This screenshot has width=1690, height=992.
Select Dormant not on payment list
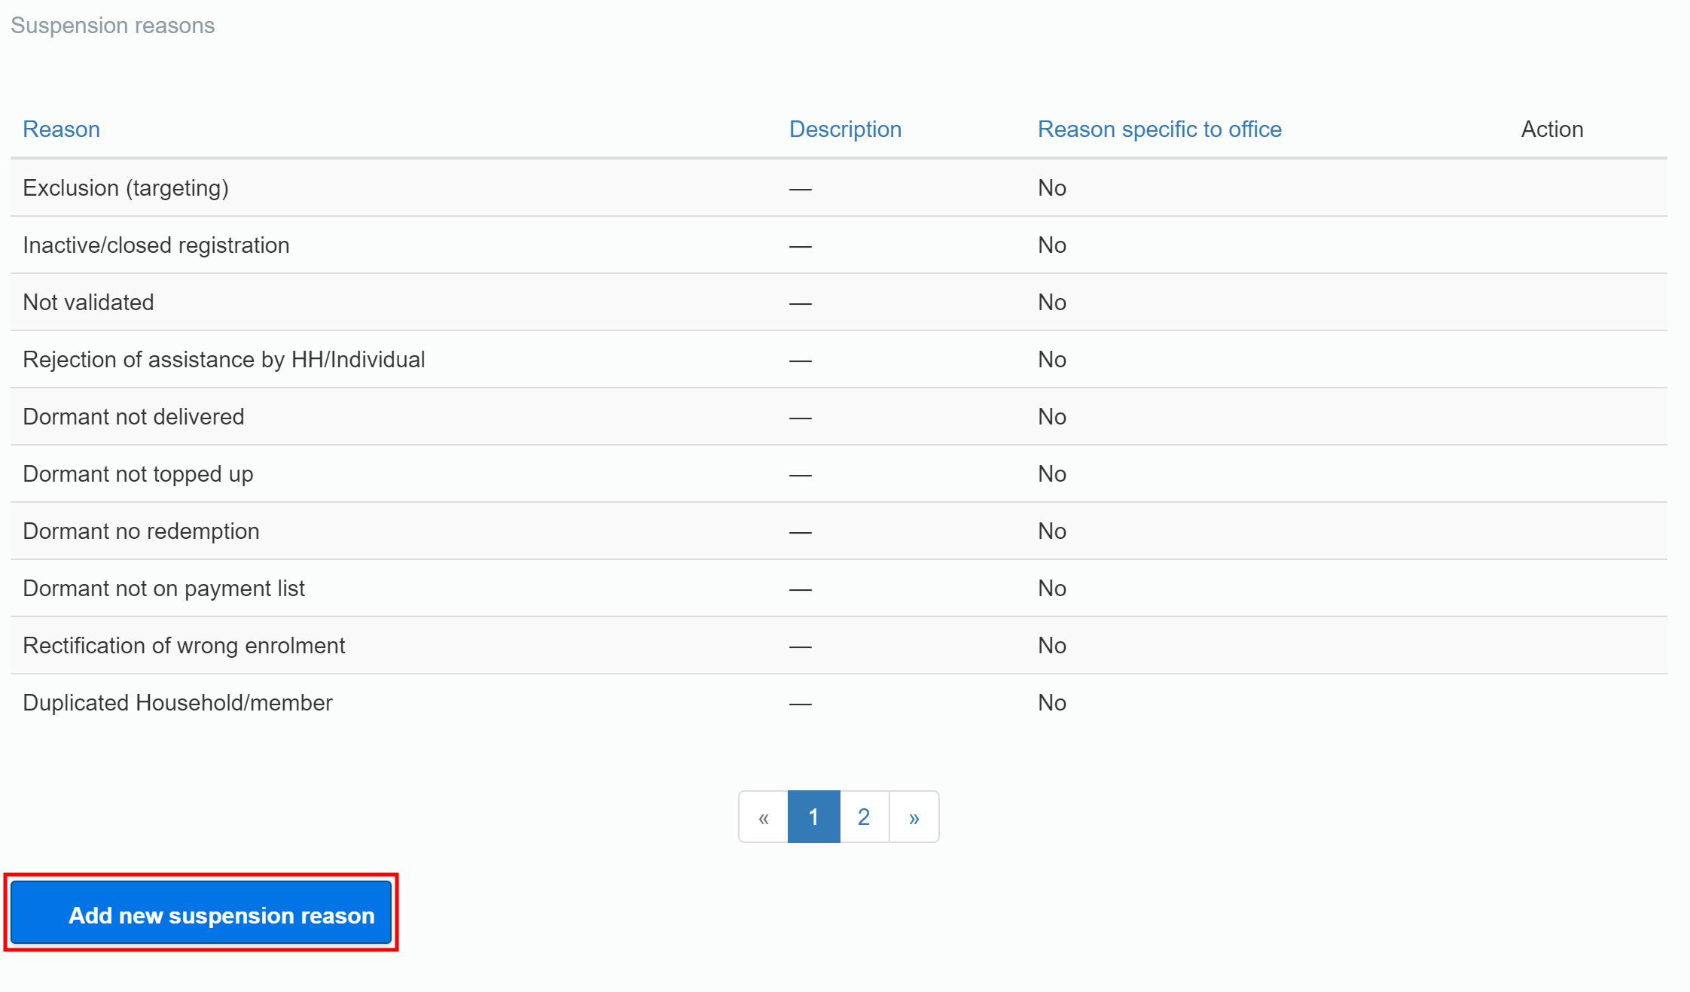164,588
